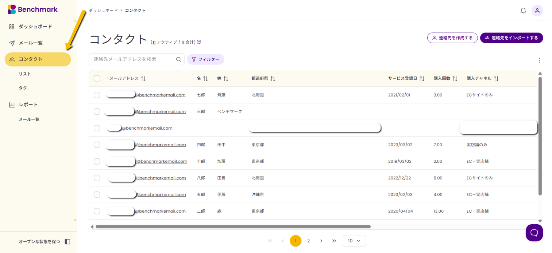This screenshot has height=253, width=552.
Task: Sort contacts by 購入回数 column arrows
Action: click(x=455, y=79)
